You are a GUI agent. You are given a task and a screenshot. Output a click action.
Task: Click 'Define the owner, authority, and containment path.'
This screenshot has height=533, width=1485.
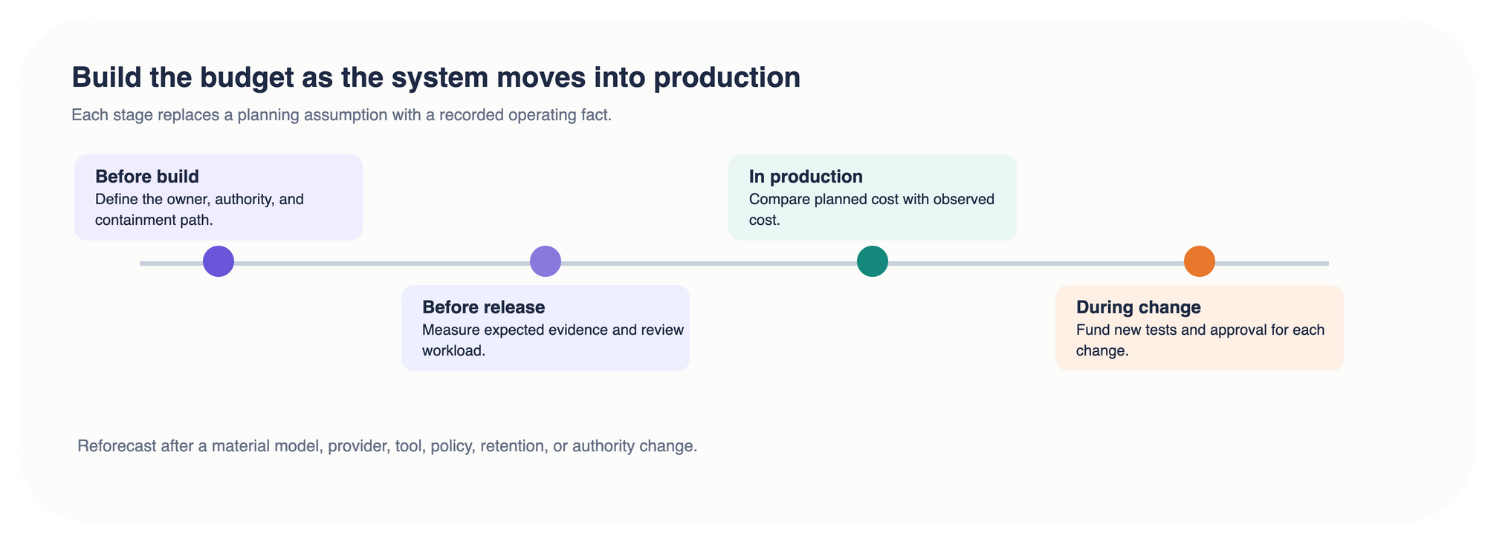199,209
